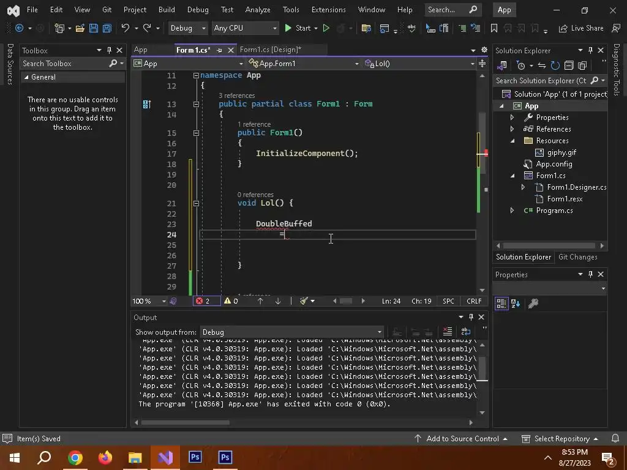Click the New Project toolbar icon
Viewport: 627px width, 470px height.
59,28
